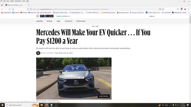The image size is (191, 107).
Task: Open the Windows Start menu
Action: coord(2,105)
